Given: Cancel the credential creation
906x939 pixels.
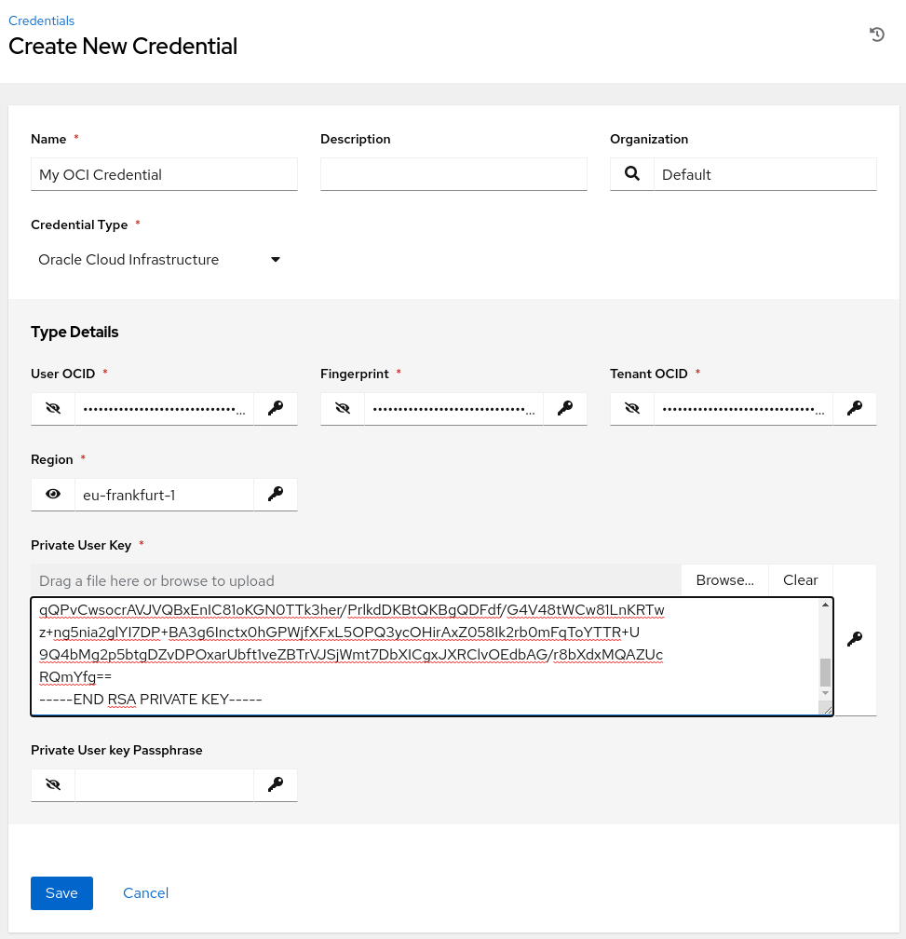Looking at the screenshot, I should click(x=145, y=892).
